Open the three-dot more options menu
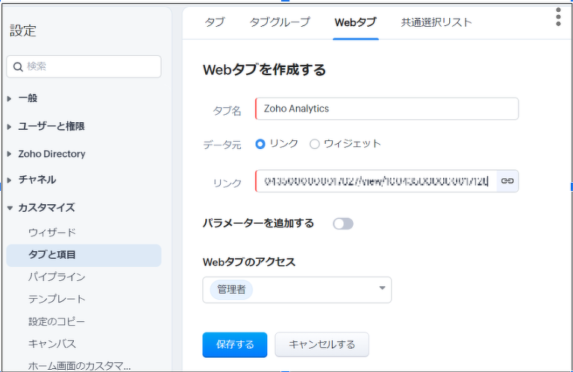Image resolution: width=573 pixels, height=372 pixels. 558,17
